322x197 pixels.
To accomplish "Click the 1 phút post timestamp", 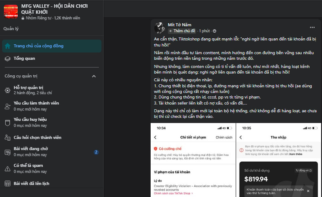I will pyautogui.click(x=205, y=31).
